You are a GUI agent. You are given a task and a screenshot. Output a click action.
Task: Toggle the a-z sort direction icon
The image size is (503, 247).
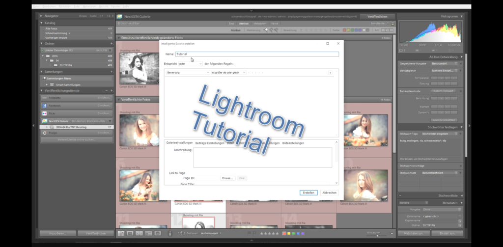tap(181, 234)
